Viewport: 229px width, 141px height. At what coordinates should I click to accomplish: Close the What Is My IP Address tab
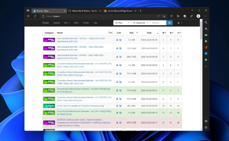coord(100,11)
